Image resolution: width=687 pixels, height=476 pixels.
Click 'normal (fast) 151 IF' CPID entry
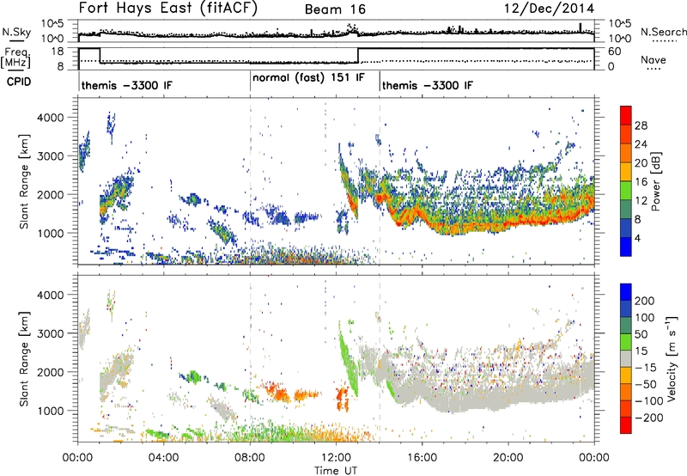(308, 77)
